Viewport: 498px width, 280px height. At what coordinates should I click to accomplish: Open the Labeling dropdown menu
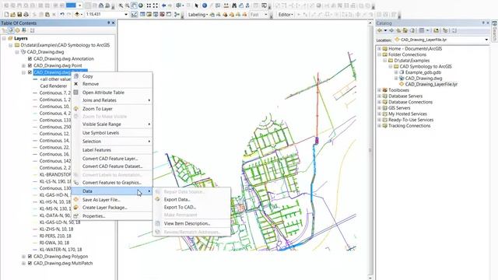pyautogui.click(x=198, y=15)
